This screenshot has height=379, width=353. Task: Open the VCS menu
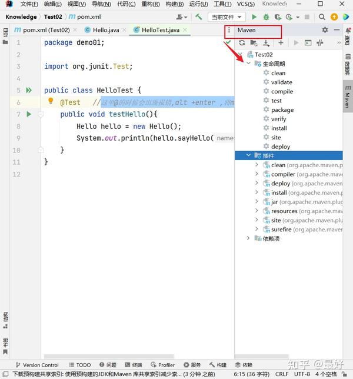(246, 4)
